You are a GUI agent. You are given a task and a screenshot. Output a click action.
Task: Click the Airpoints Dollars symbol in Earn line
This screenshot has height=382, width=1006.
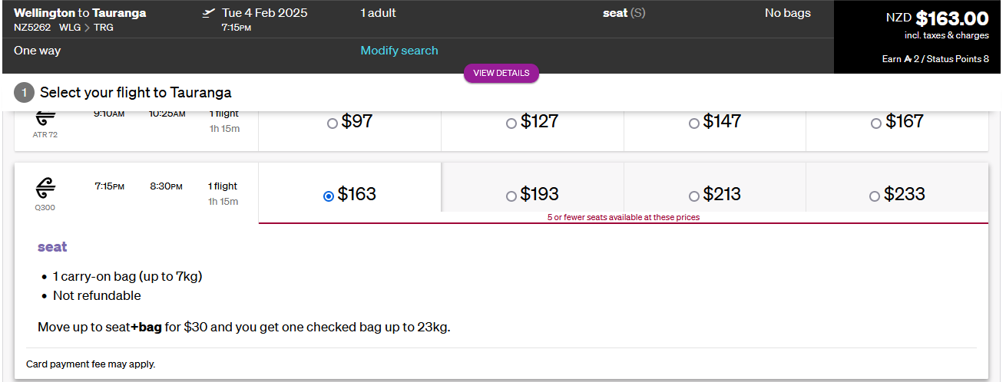pyautogui.click(x=907, y=59)
